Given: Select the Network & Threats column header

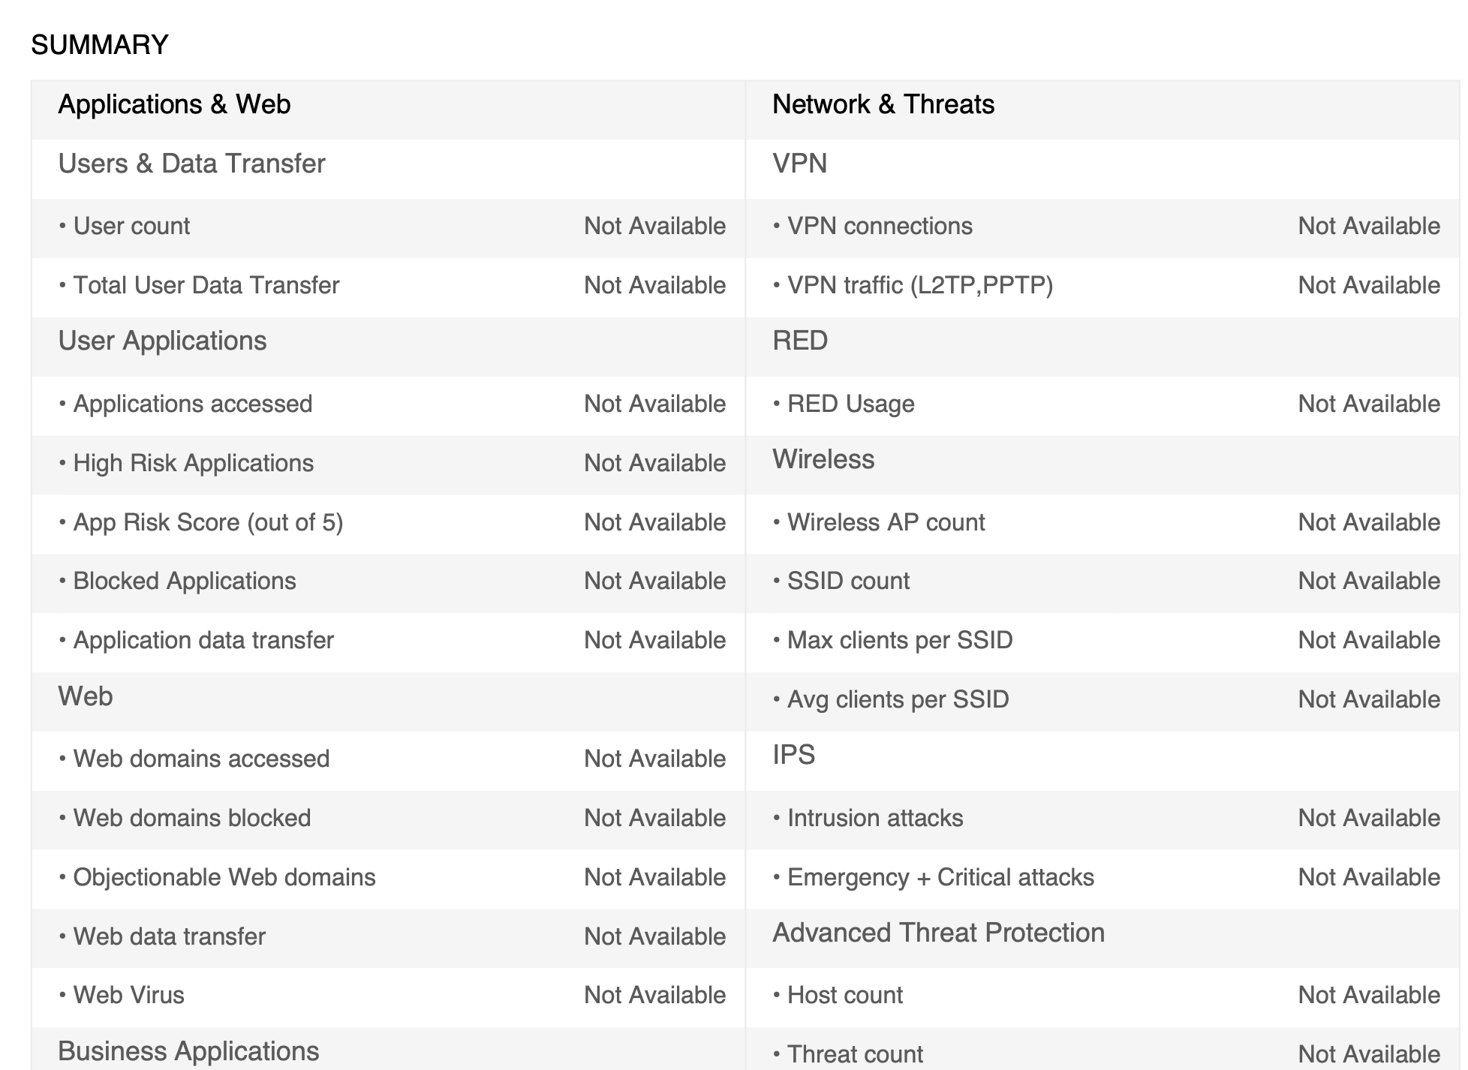Looking at the screenshot, I should [883, 104].
